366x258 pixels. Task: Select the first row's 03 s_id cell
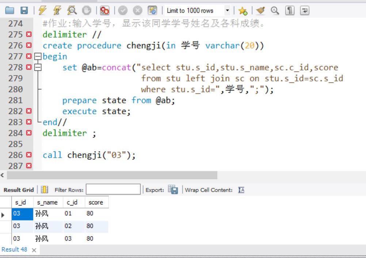click(x=22, y=214)
